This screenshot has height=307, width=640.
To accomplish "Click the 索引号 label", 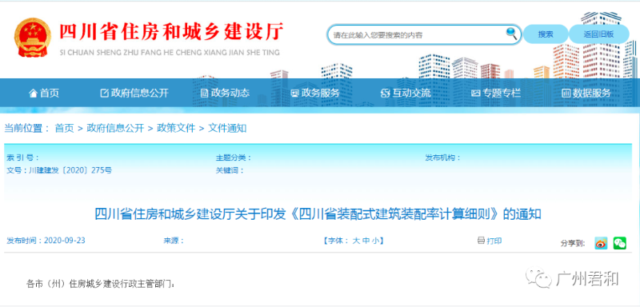I will click(23, 157).
